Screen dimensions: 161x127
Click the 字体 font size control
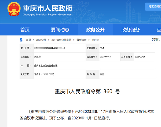pyautogui.click(x=156, y=40)
